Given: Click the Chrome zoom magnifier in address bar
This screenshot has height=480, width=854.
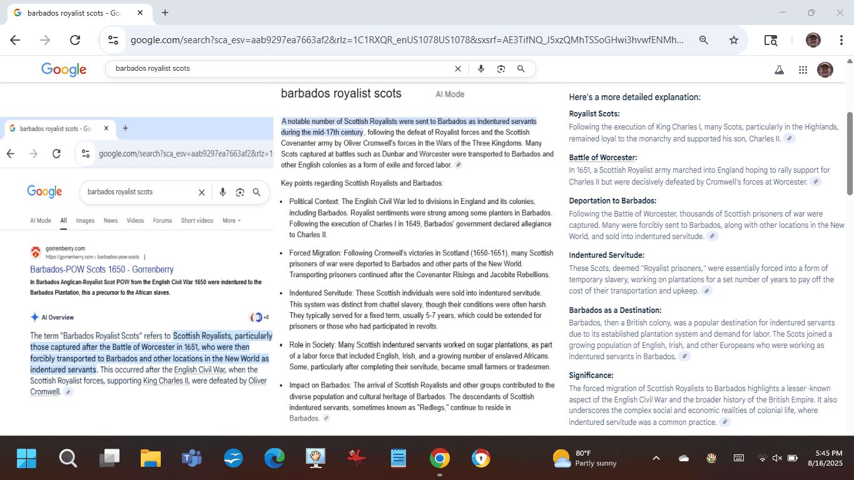Looking at the screenshot, I should coord(704,40).
